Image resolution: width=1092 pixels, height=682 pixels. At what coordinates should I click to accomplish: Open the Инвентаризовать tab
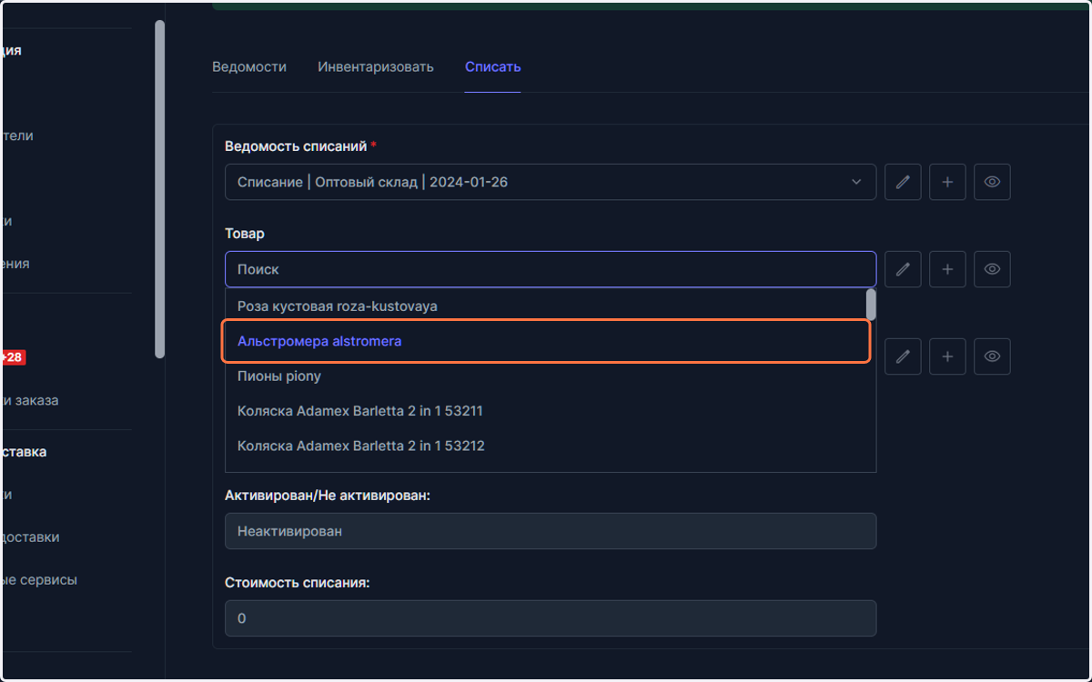[x=376, y=66]
